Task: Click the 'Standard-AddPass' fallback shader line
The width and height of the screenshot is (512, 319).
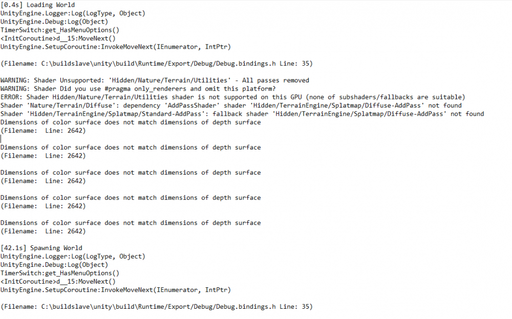Action: click(x=242, y=114)
